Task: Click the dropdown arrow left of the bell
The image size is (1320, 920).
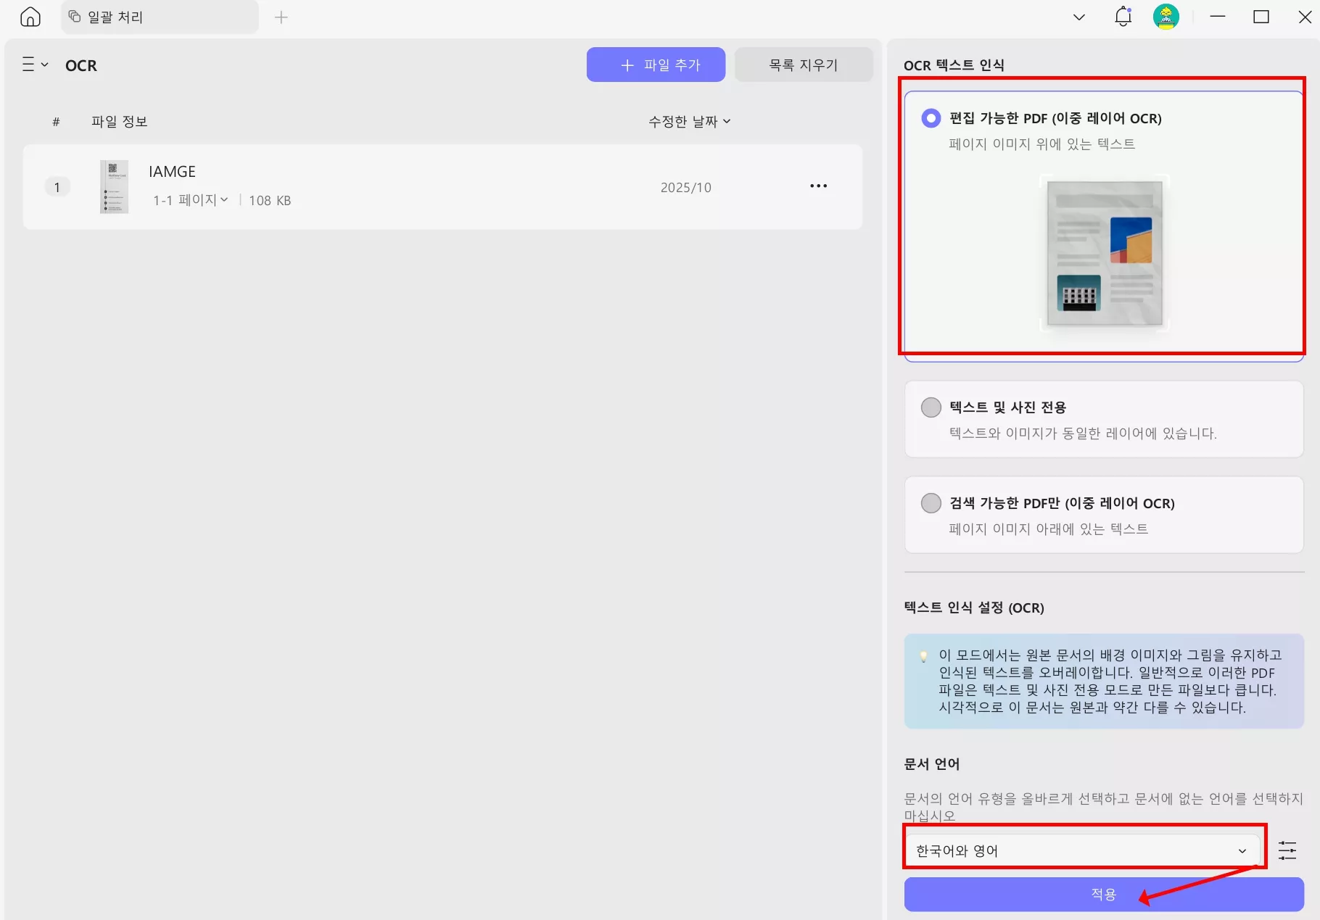Action: [x=1078, y=17]
